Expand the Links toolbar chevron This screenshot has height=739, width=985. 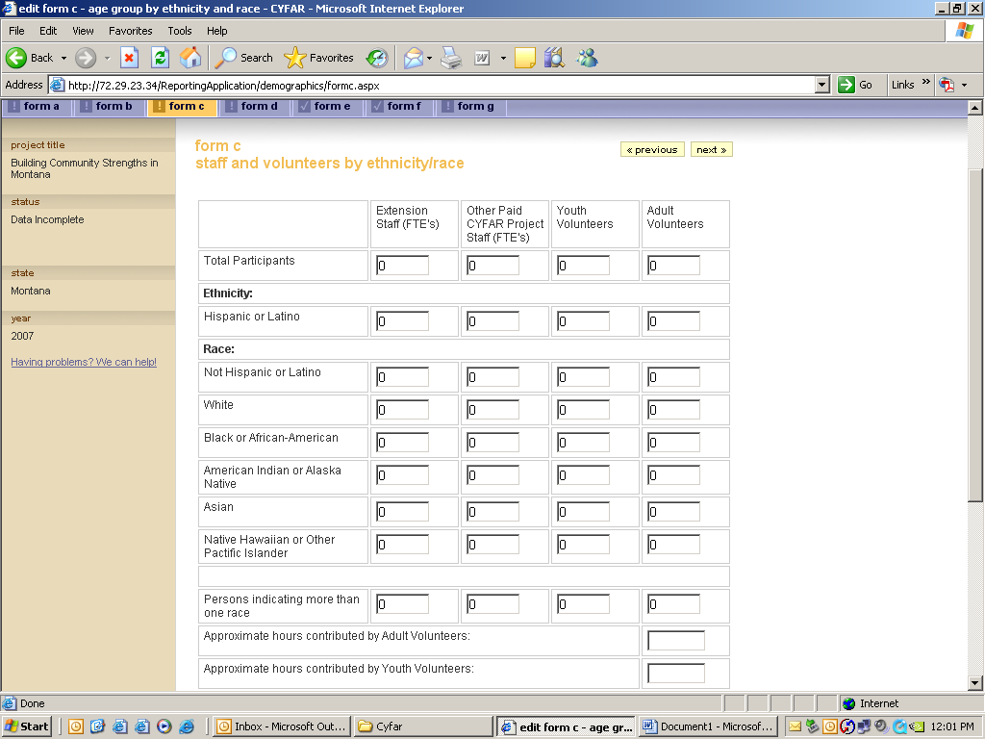pos(926,84)
